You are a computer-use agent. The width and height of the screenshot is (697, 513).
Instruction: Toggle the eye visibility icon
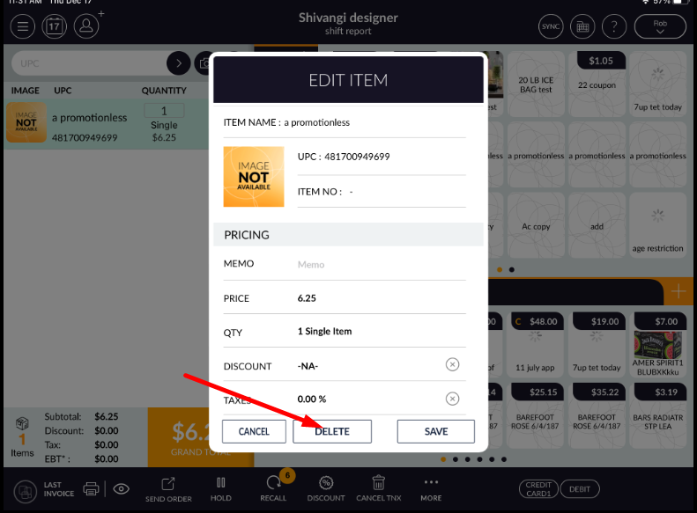coord(122,488)
